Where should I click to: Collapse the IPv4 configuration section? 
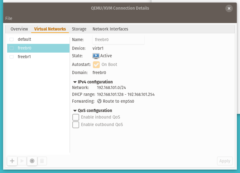click(x=75, y=82)
